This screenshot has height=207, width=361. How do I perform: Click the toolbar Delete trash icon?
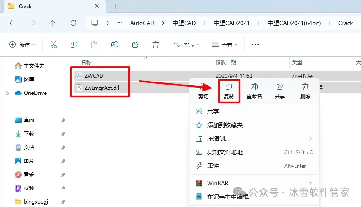point(156,45)
